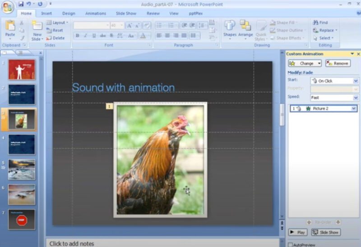The height and width of the screenshot is (247, 361).
Task: Click Reset in the Slides group
Action: click(x=55, y=30)
